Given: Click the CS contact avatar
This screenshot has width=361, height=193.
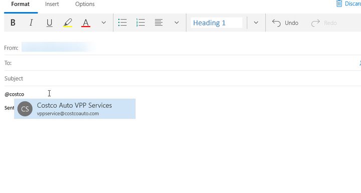Looking at the screenshot, I should point(25,109).
